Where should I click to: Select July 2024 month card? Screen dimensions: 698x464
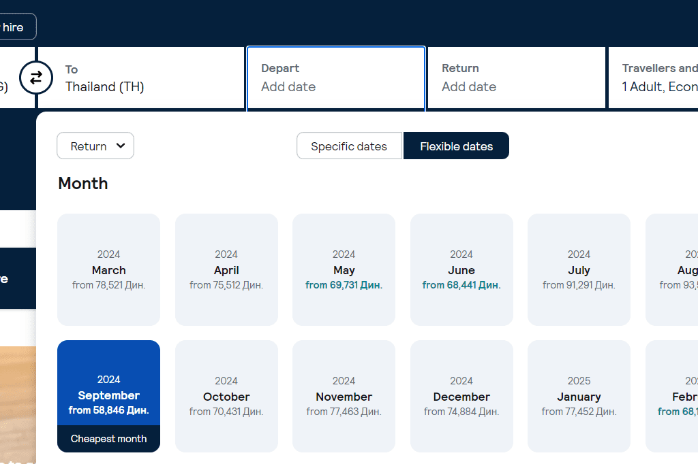point(579,270)
